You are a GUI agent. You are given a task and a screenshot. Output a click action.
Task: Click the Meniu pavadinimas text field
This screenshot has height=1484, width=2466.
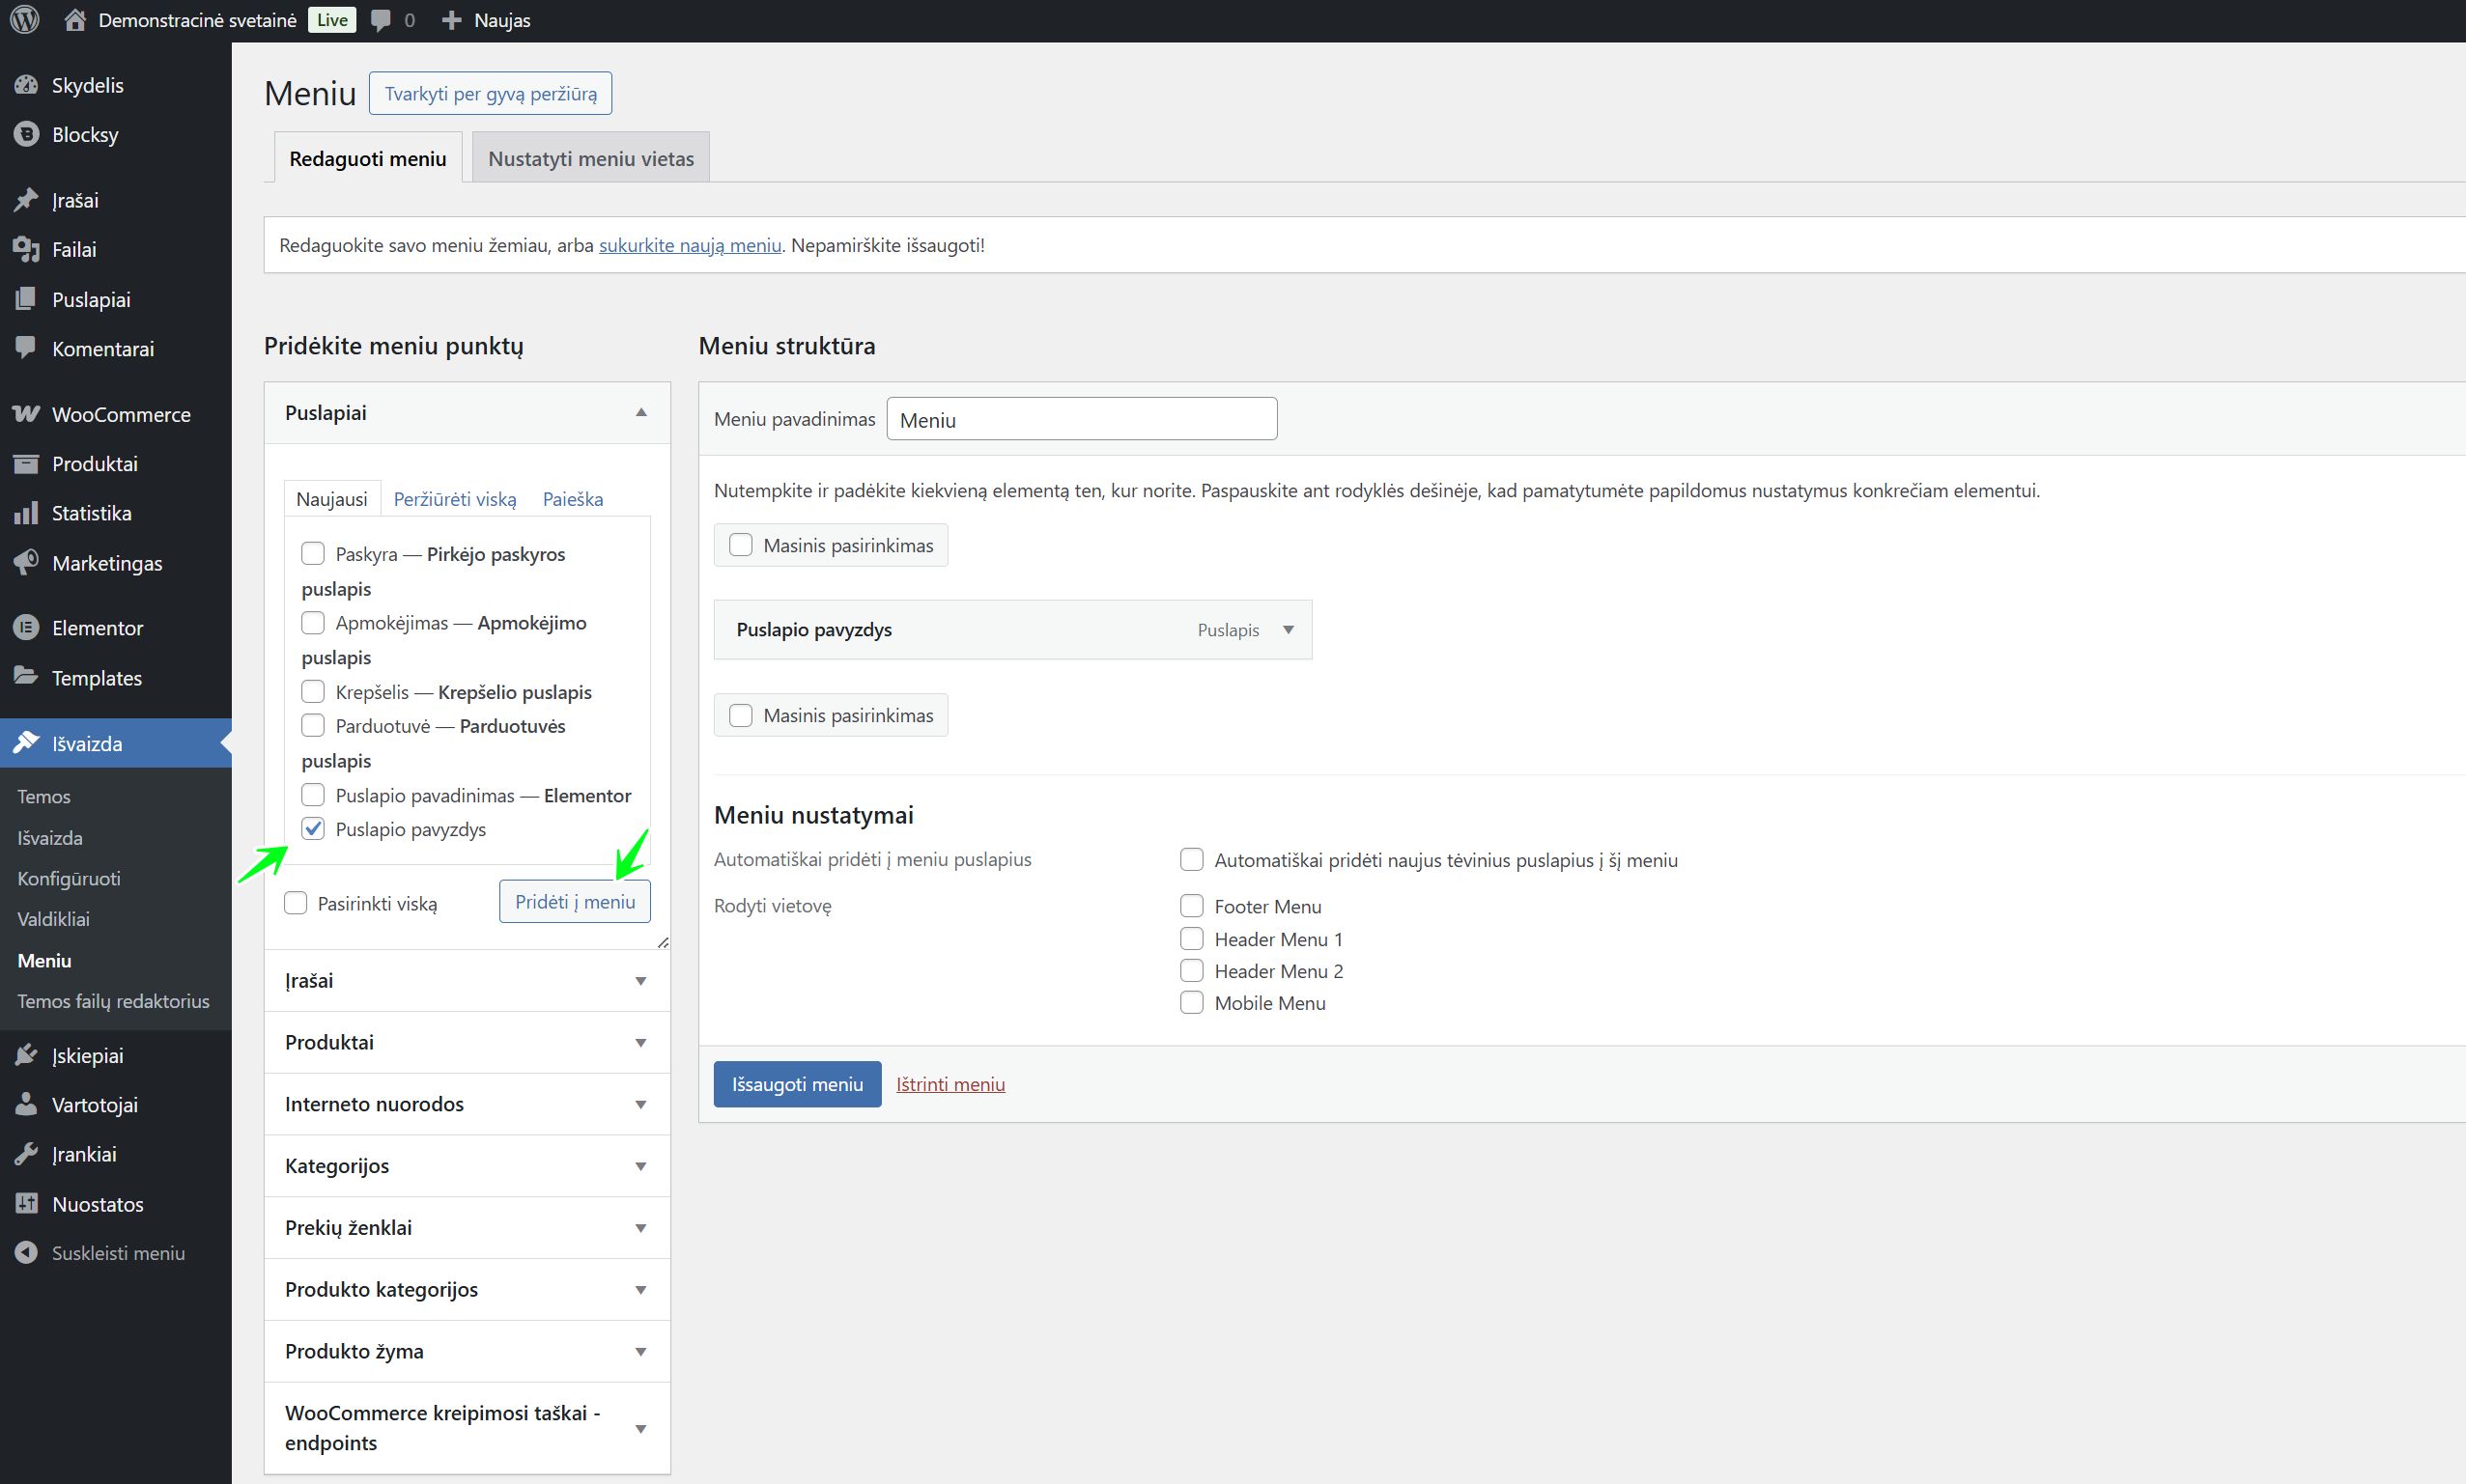click(1082, 419)
